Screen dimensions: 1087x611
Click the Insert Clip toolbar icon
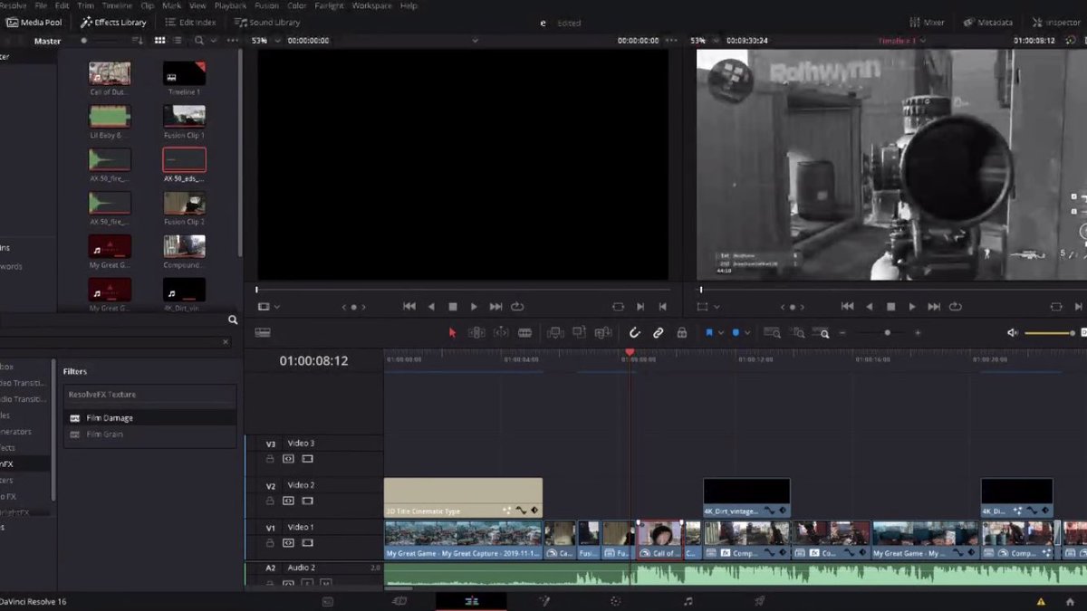click(556, 333)
